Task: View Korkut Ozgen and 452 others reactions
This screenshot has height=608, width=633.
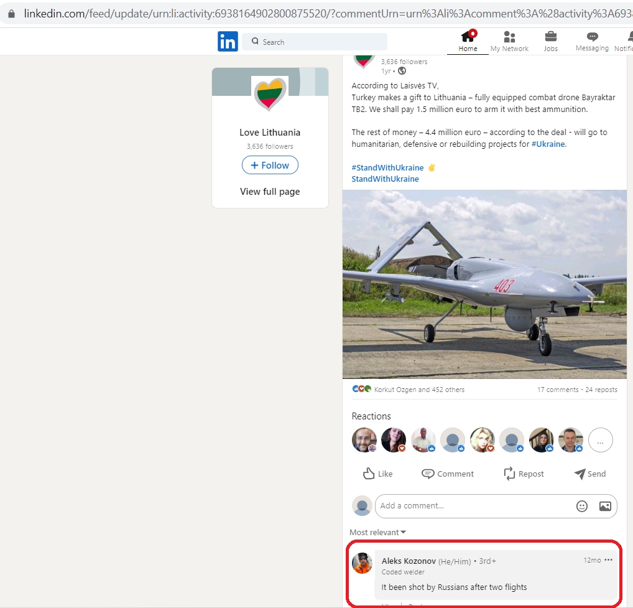Action: coord(419,390)
